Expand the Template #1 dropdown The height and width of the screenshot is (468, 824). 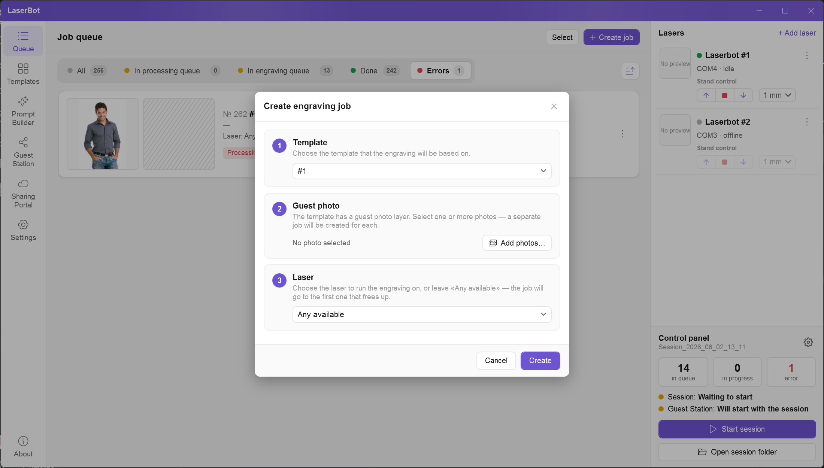(422, 171)
